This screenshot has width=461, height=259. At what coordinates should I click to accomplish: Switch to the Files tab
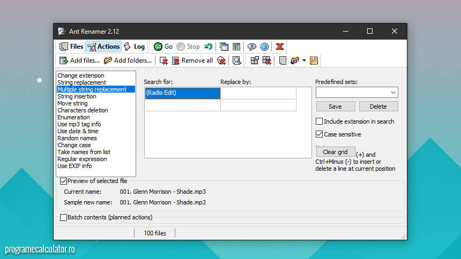[x=71, y=47]
